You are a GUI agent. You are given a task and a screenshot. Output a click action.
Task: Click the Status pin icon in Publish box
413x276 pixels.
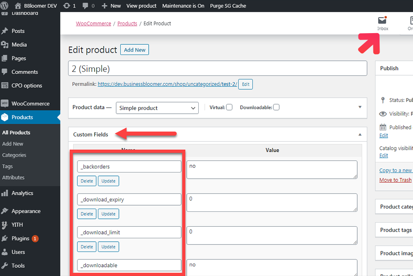point(383,100)
